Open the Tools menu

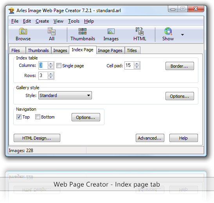tap(74, 21)
